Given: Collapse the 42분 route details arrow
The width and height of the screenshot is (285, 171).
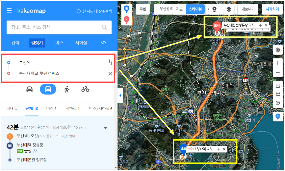Looking at the screenshot, I should point(105,128).
